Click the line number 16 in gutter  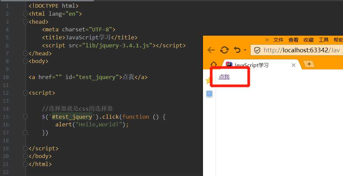tap(6, 125)
